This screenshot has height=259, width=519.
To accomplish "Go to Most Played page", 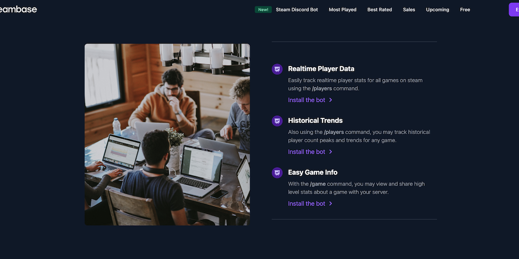I will click(x=343, y=10).
